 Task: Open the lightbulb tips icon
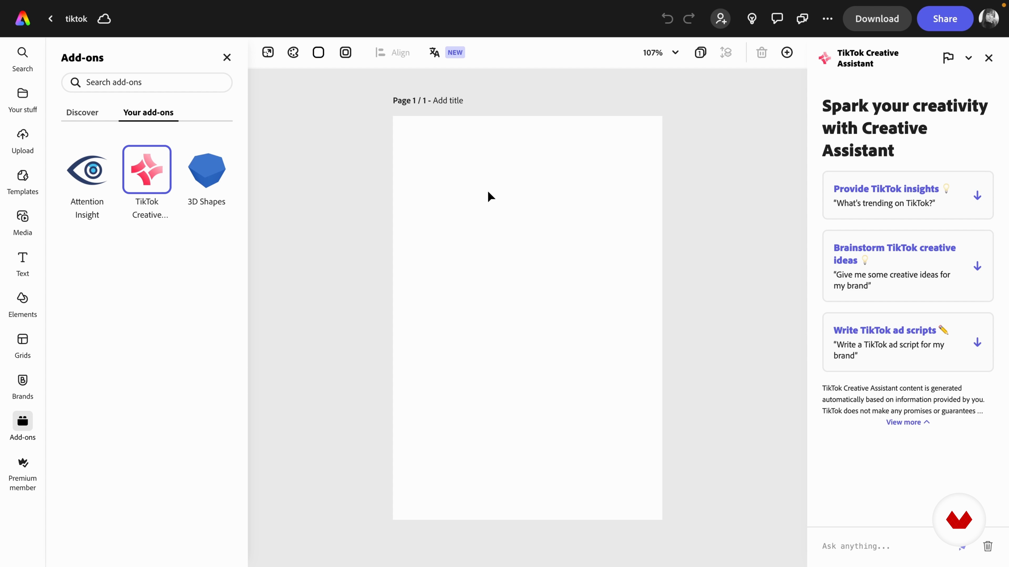(752, 18)
